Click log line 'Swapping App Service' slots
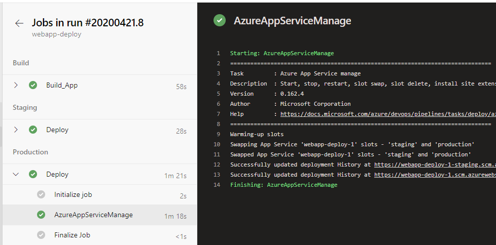Screen dimensions: 496x245 click(352, 144)
